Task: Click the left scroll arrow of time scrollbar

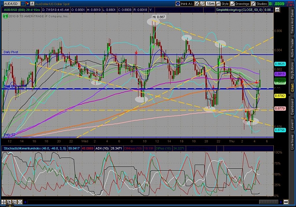Action: (x=25, y=202)
